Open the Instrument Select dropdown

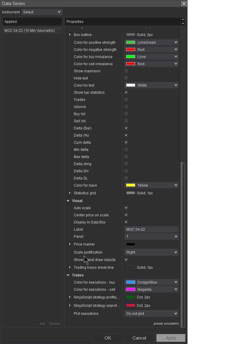[42, 12]
